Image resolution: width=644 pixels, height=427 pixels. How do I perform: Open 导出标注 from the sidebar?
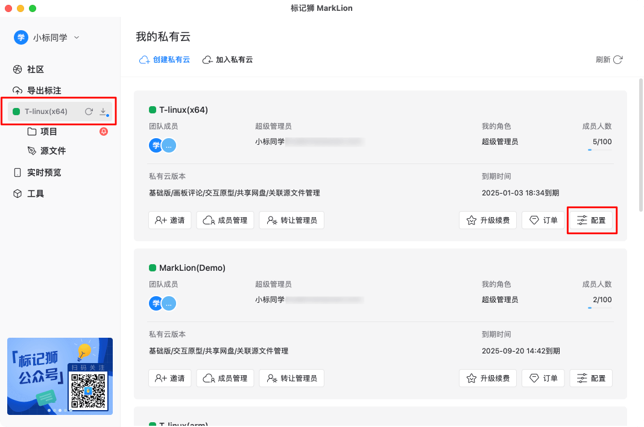point(39,90)
